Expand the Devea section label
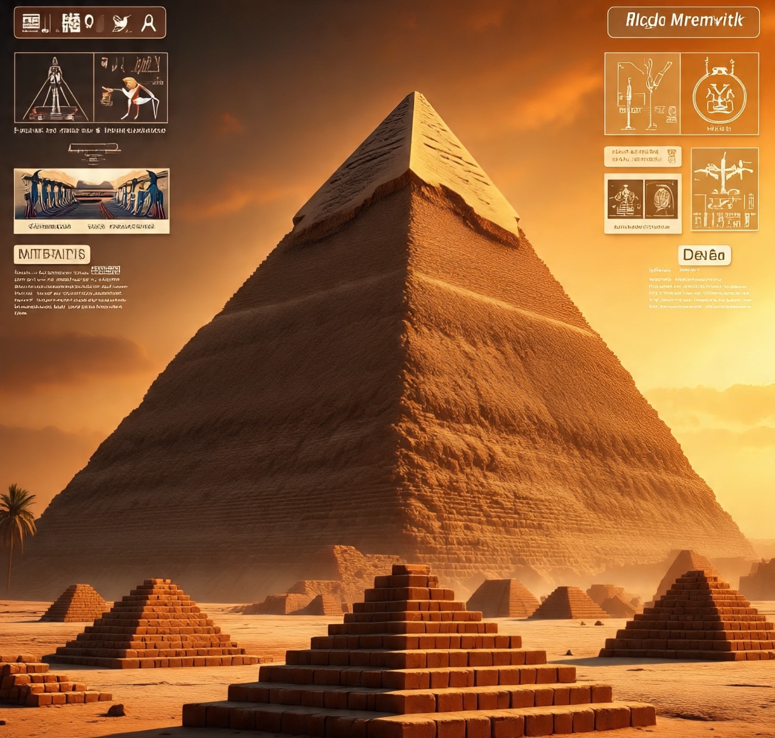Image resolution: width=775 pixels, height=738 pixels. pyautogui.click(x=703, y=256)
